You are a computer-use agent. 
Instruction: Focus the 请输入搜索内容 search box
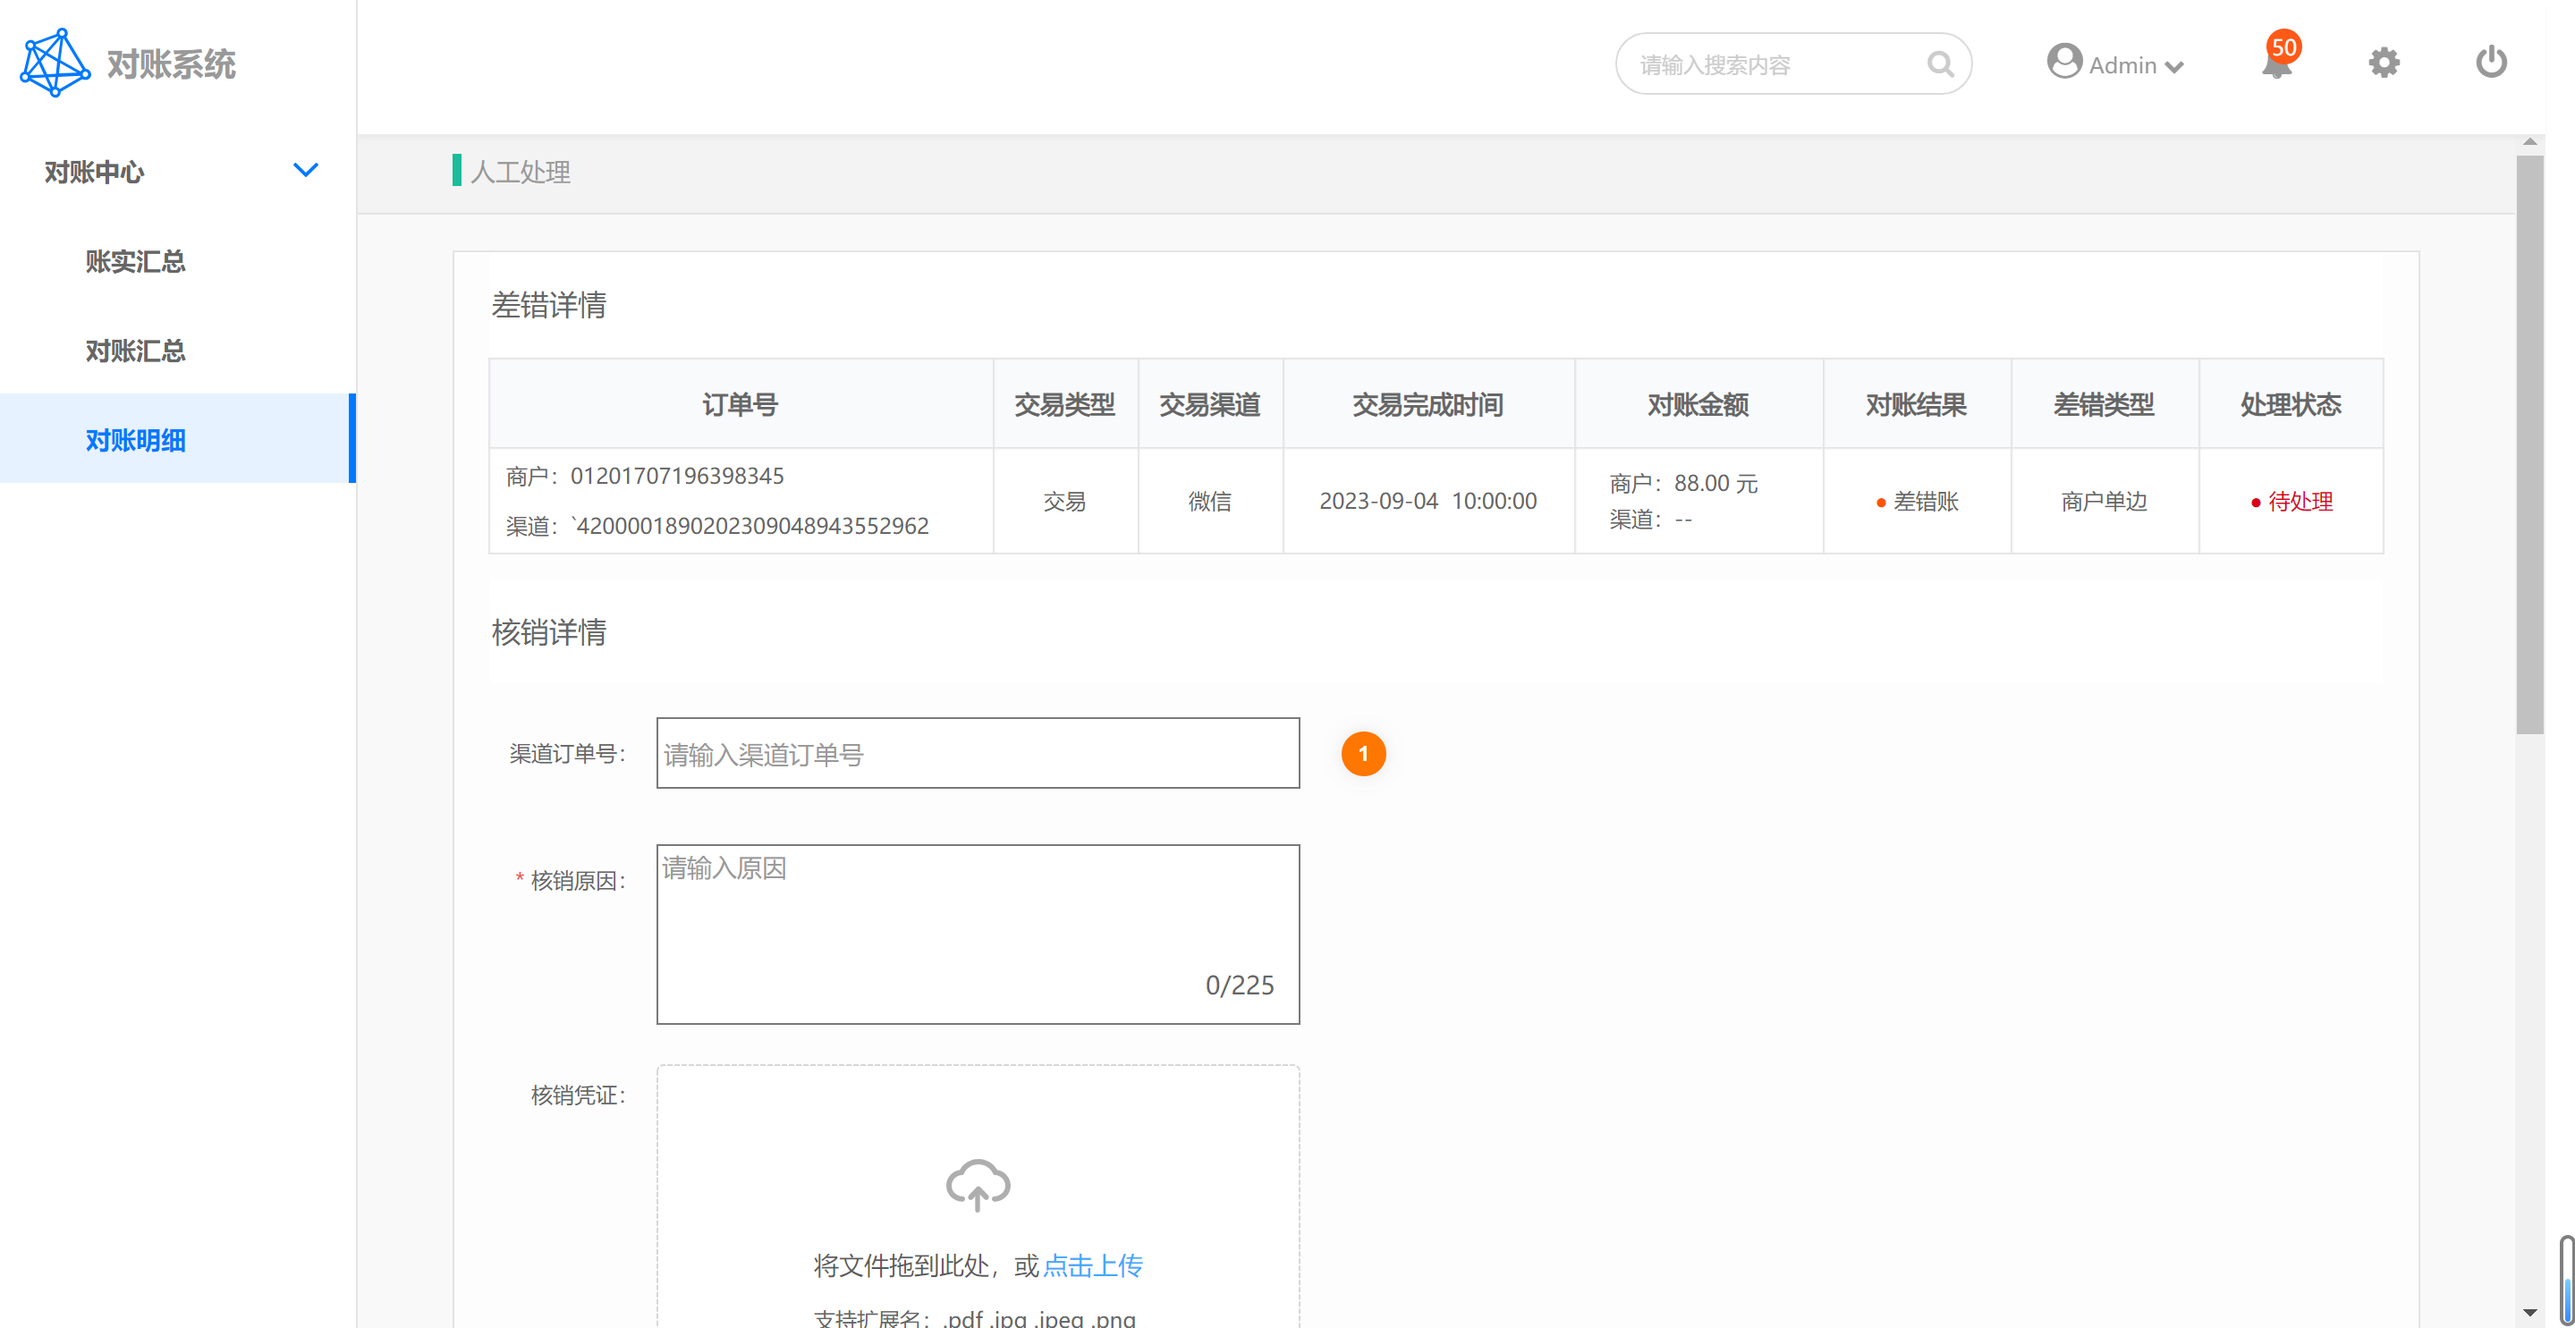[1793, 64]
